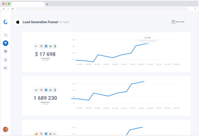Screen dimensions: 199x136
Task: Select Instagram source in Impressions card
Action: tap(41, 90)
